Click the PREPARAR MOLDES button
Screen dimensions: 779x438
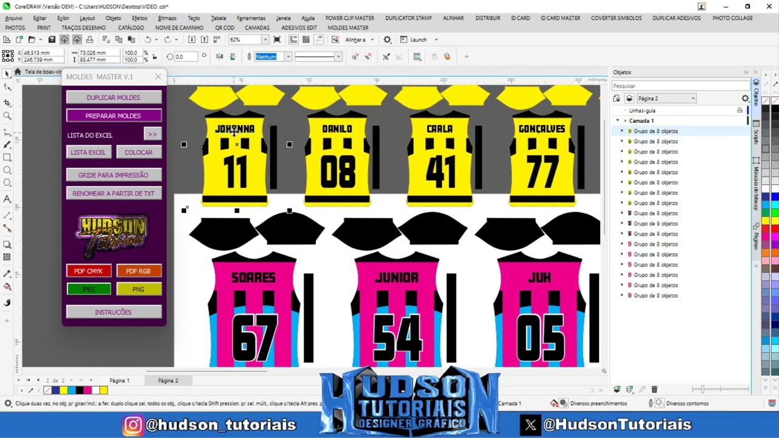(113, 116)
